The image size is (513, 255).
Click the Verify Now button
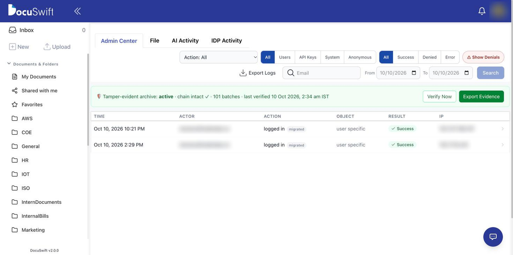pos(439,96)
